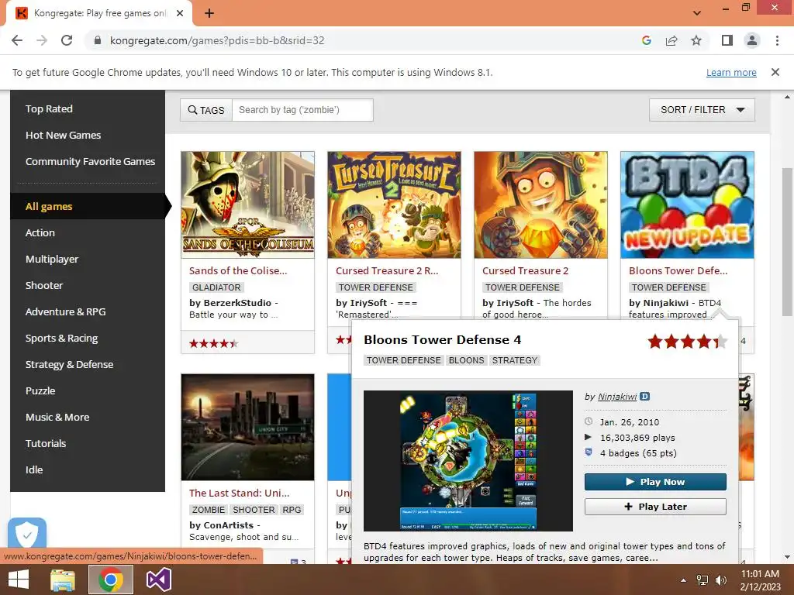Click the search by tag input field

302,110
